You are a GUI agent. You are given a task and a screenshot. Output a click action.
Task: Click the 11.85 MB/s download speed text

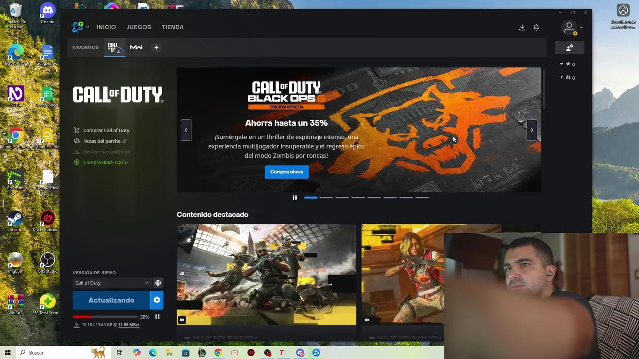[x=129, y=325]
